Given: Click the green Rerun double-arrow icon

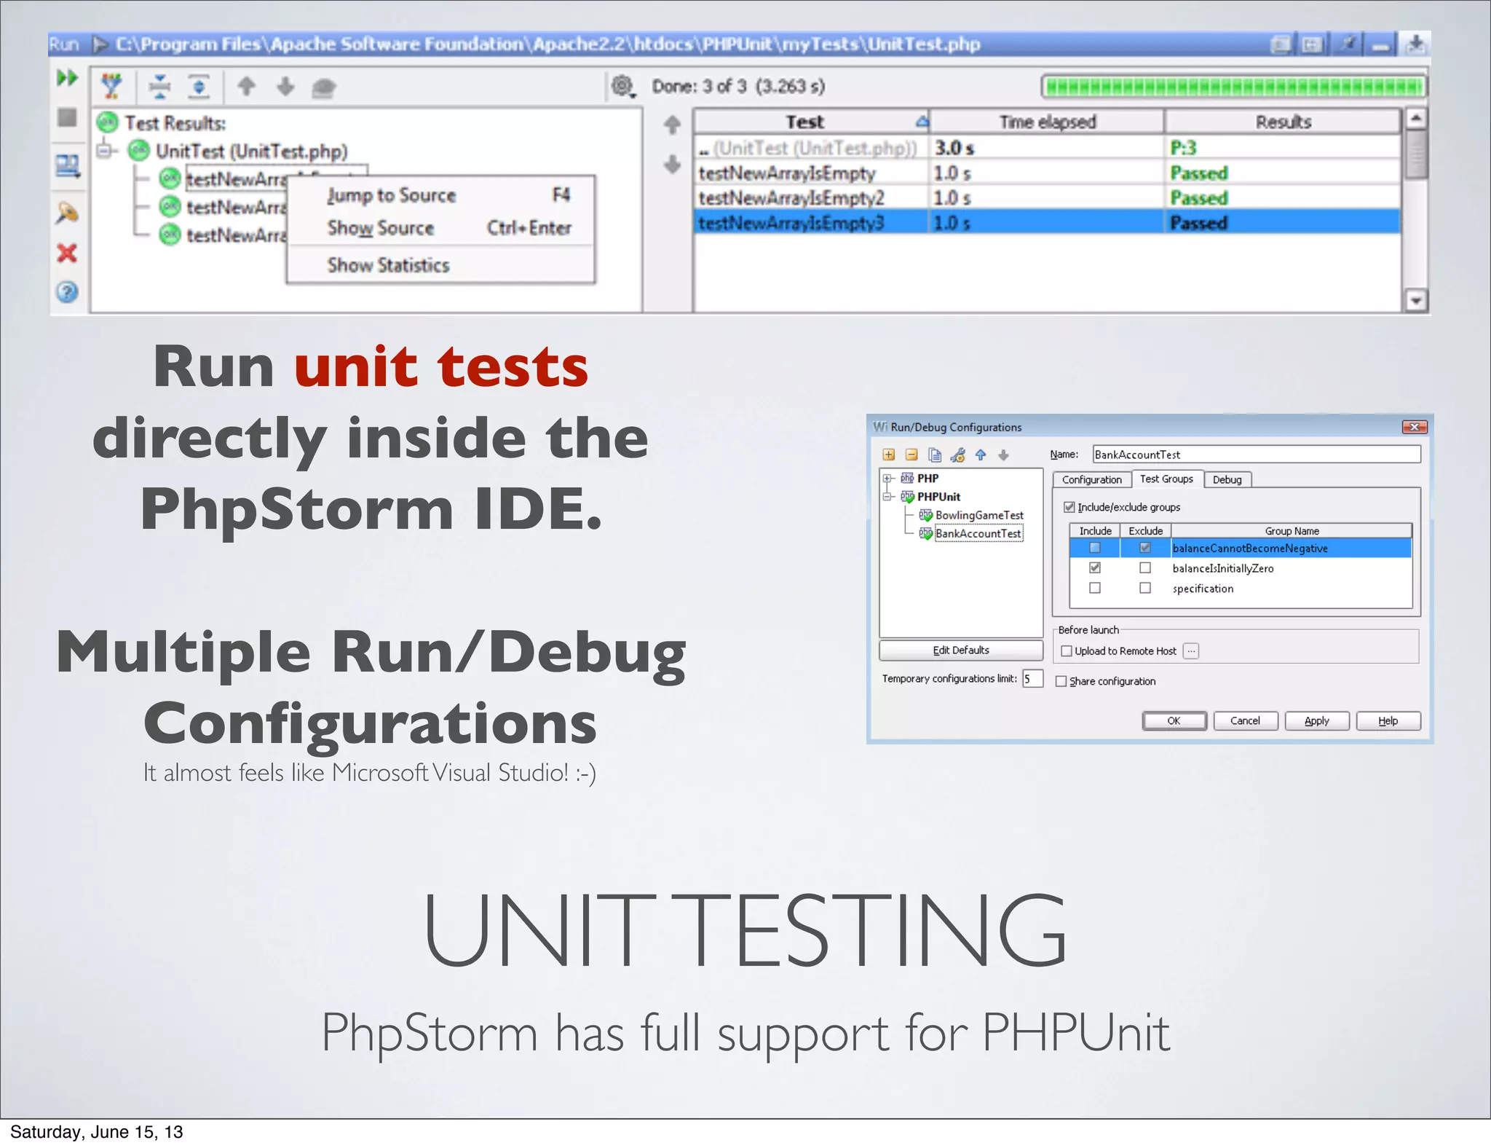Looking at the screenshot, I should click(67, 77).
